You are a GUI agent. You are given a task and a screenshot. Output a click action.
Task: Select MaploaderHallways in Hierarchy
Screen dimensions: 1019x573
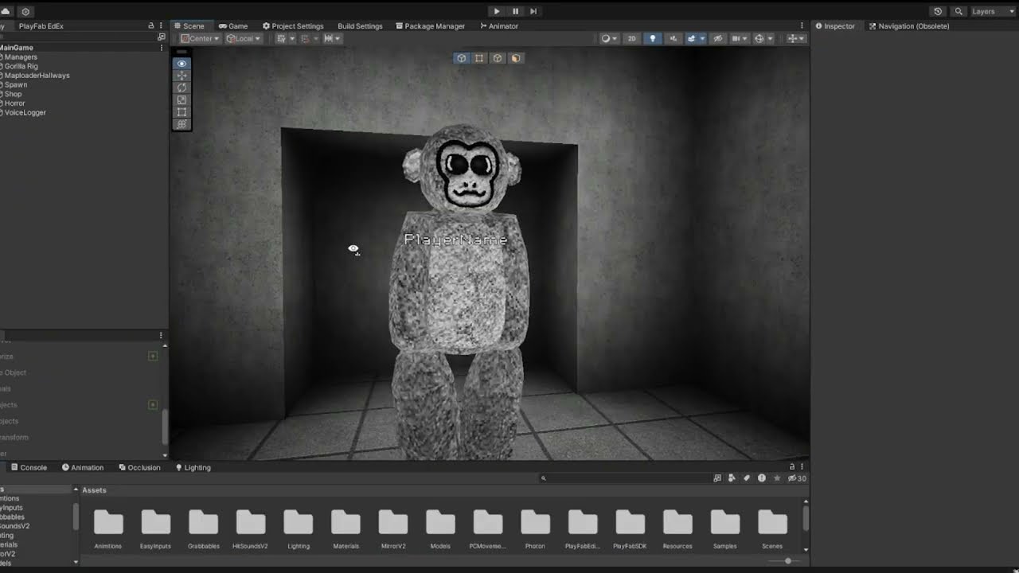pyautogui.click(x=37, y=76)
